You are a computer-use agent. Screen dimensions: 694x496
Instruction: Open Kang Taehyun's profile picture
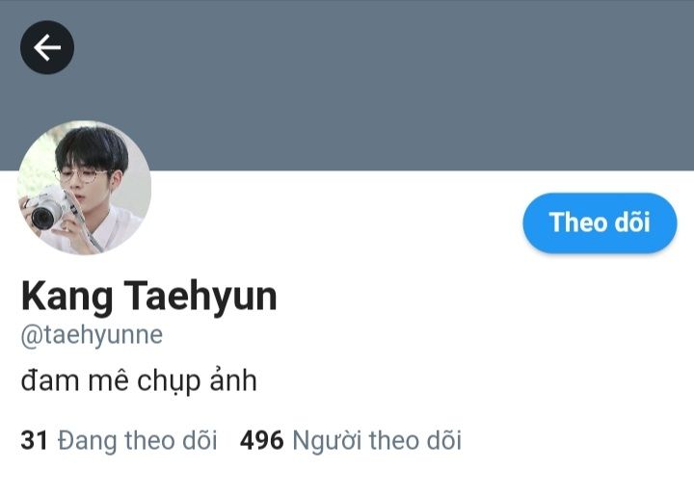(x=84, y=188)
